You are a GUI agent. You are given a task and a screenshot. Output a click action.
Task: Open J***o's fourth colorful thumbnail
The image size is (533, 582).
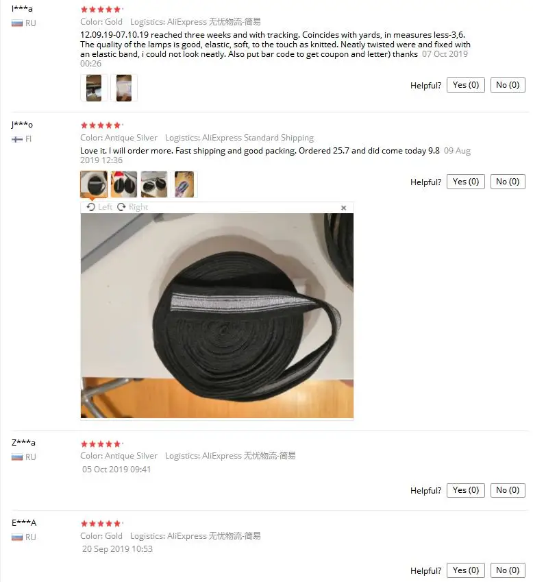tap(184, 184)
